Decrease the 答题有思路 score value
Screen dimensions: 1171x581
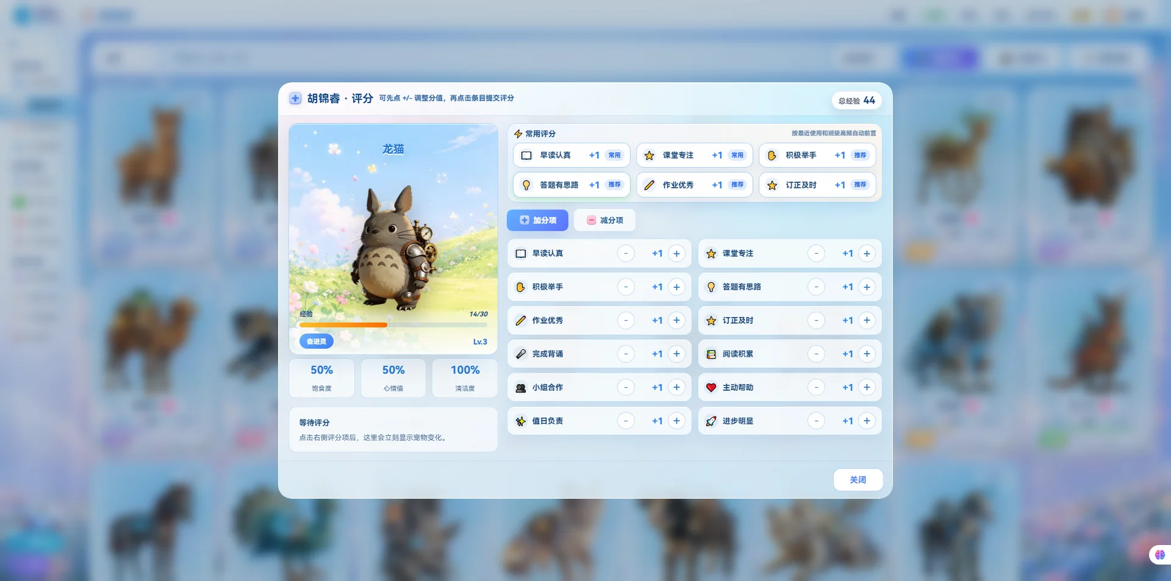coord(816,287)
